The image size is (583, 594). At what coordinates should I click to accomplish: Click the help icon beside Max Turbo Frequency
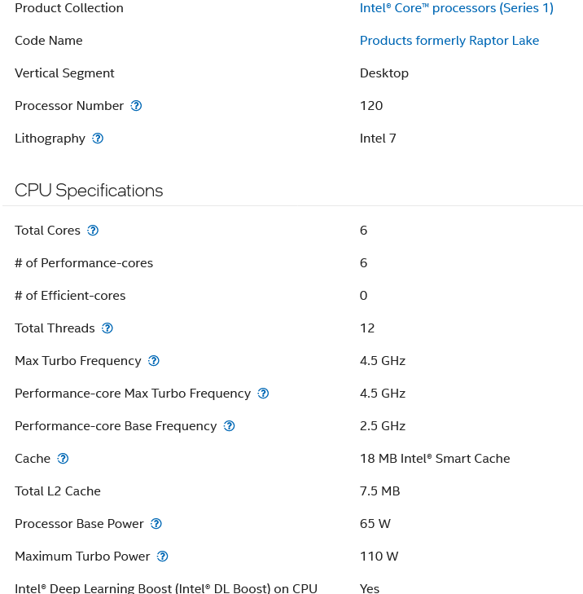(154, 361)
